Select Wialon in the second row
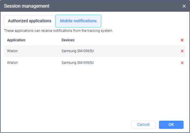Screen dimensions: 190x133 pyautogui.click(x=12, y=63)
